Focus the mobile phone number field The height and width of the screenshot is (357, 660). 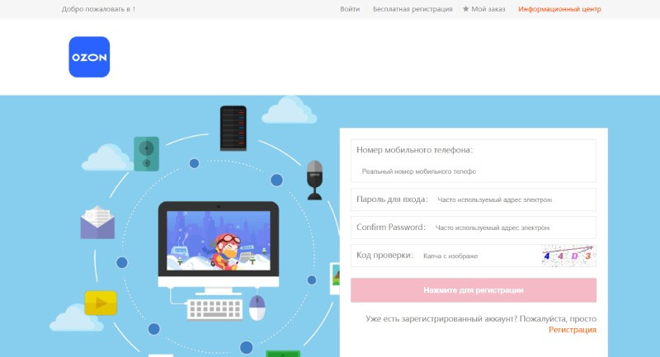pyautogui.click(x=473, y=171)
